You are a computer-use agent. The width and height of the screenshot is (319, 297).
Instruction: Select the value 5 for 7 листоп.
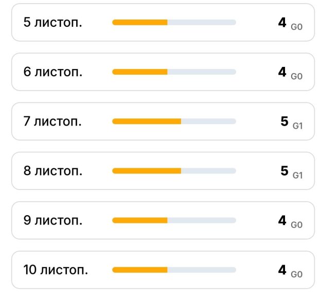(x=285, y=121)
